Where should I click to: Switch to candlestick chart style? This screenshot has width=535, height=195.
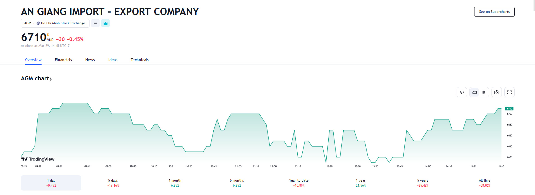pos(484,92)
